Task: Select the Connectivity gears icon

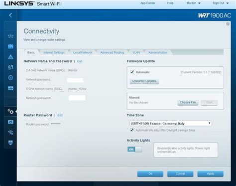Action: click(x=10, y=112)
